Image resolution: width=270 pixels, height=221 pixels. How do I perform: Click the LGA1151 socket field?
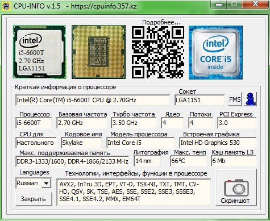coord(200,100)
